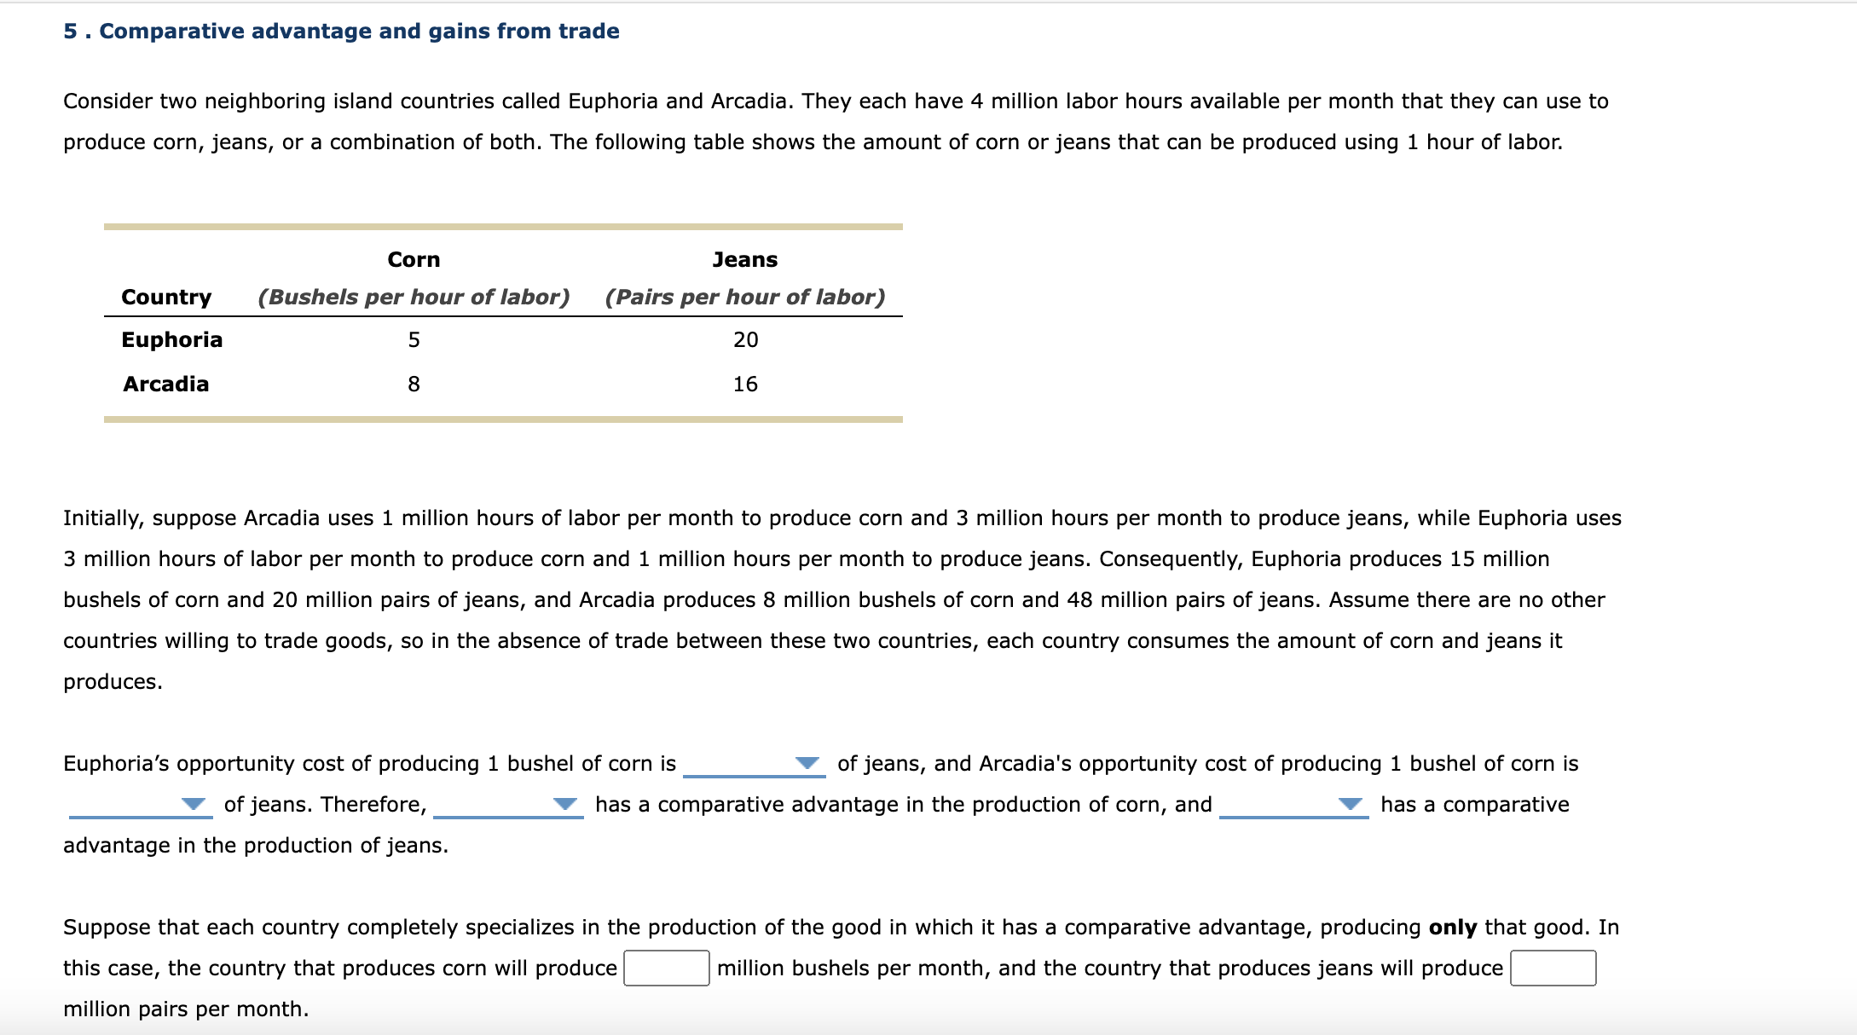Click the Arcadia row in the table
Screen dimensions: 1857x1035
click(x=165, y=384)
